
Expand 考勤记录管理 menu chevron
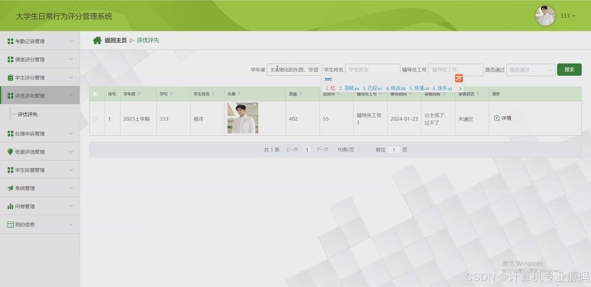pos(71,41)
